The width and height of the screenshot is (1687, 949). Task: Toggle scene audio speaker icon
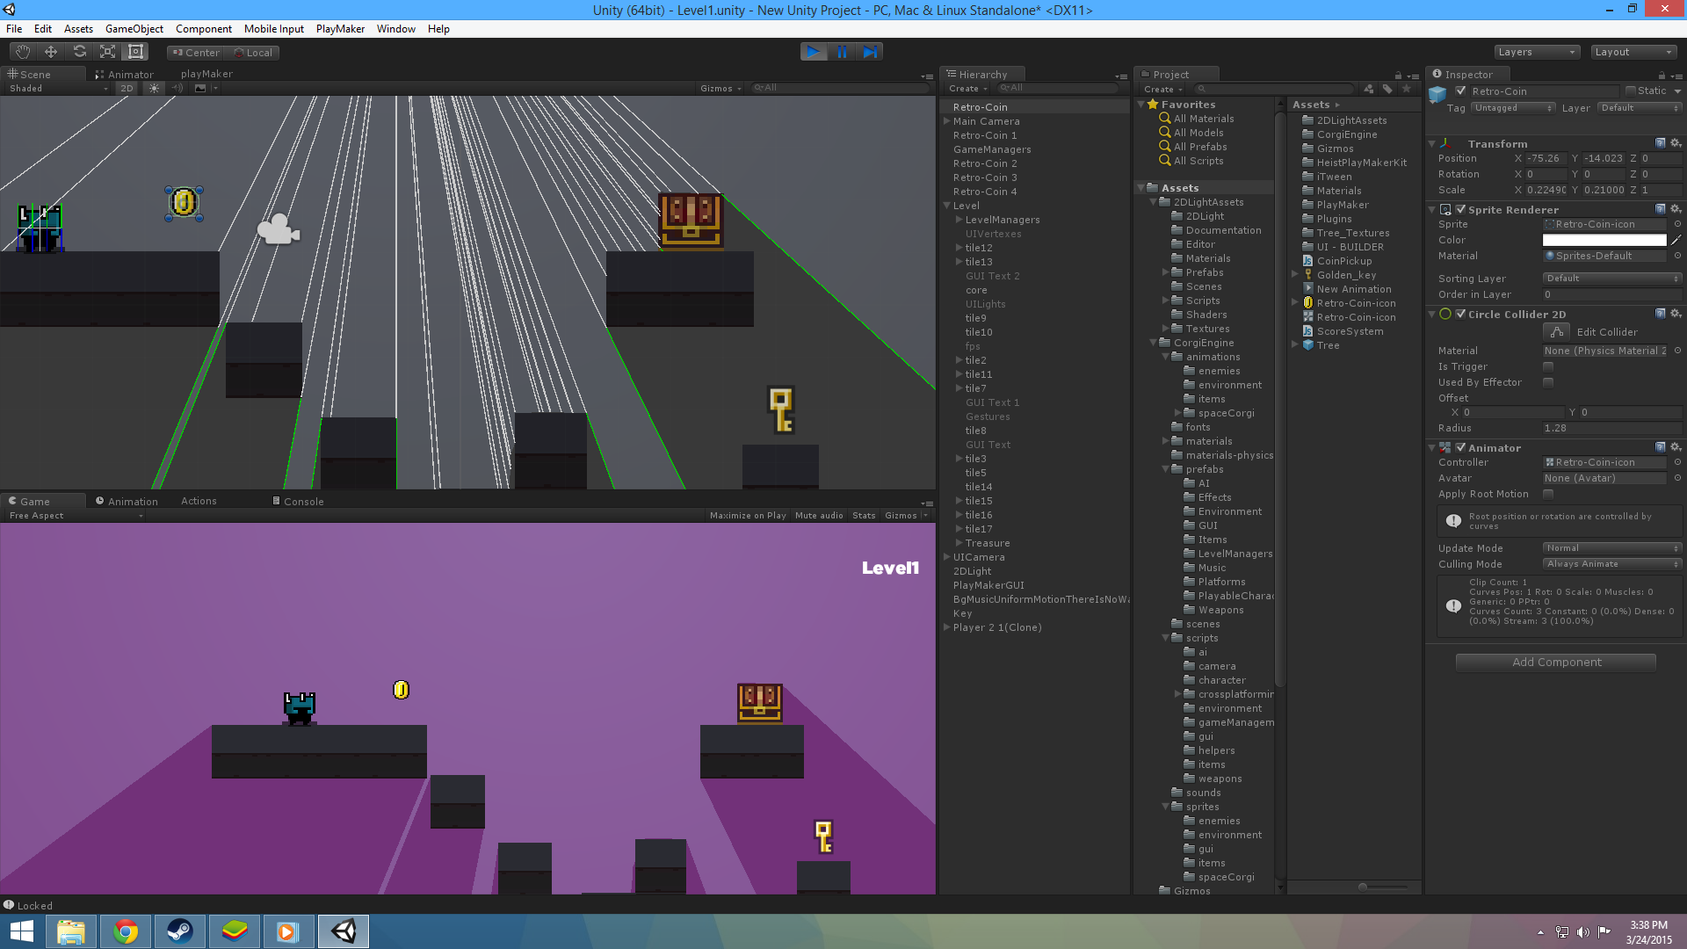coord(177,88)
